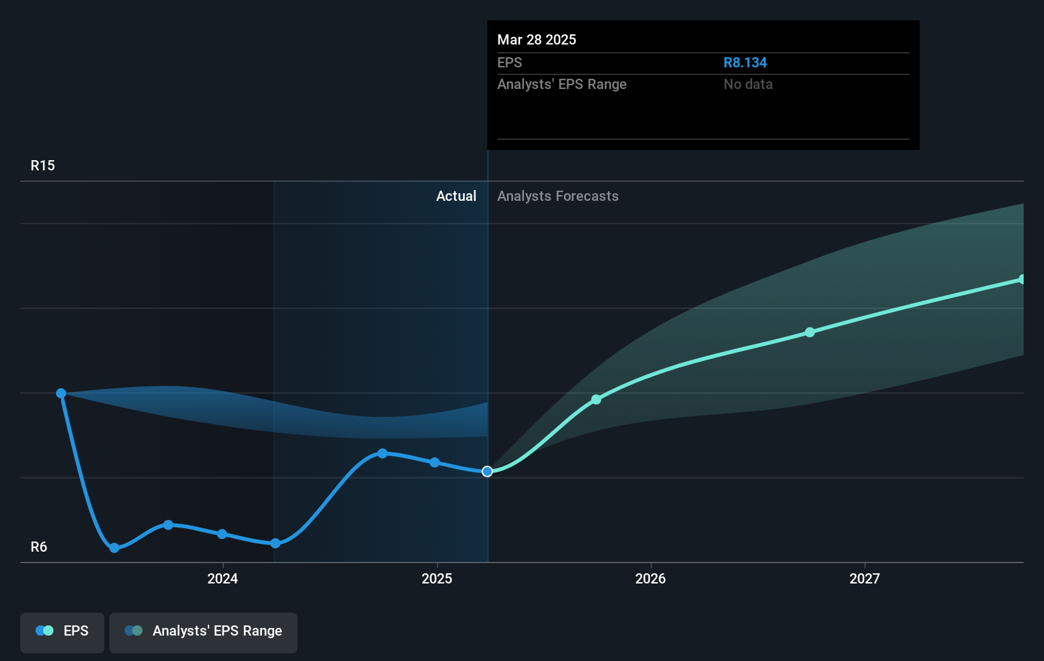Select the 2026 forecast data point

pyautogui.click(x=596, y=399)
